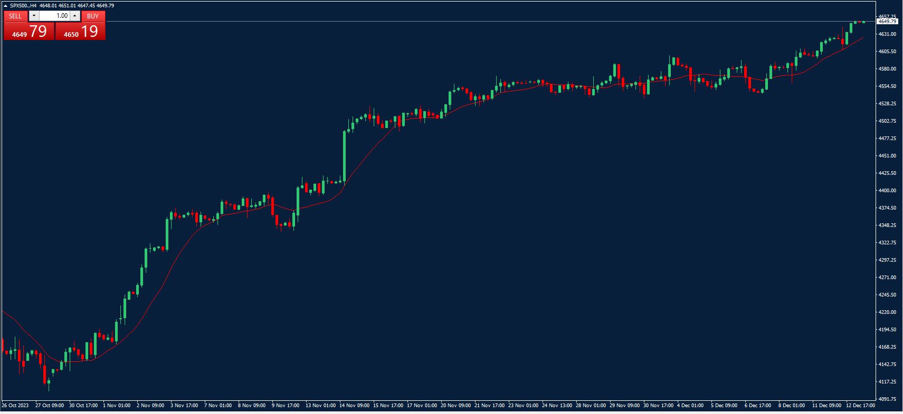Click the 4605.50 price scale label
This screenshot has height=414, width=903.
click(x=887, y=52)
